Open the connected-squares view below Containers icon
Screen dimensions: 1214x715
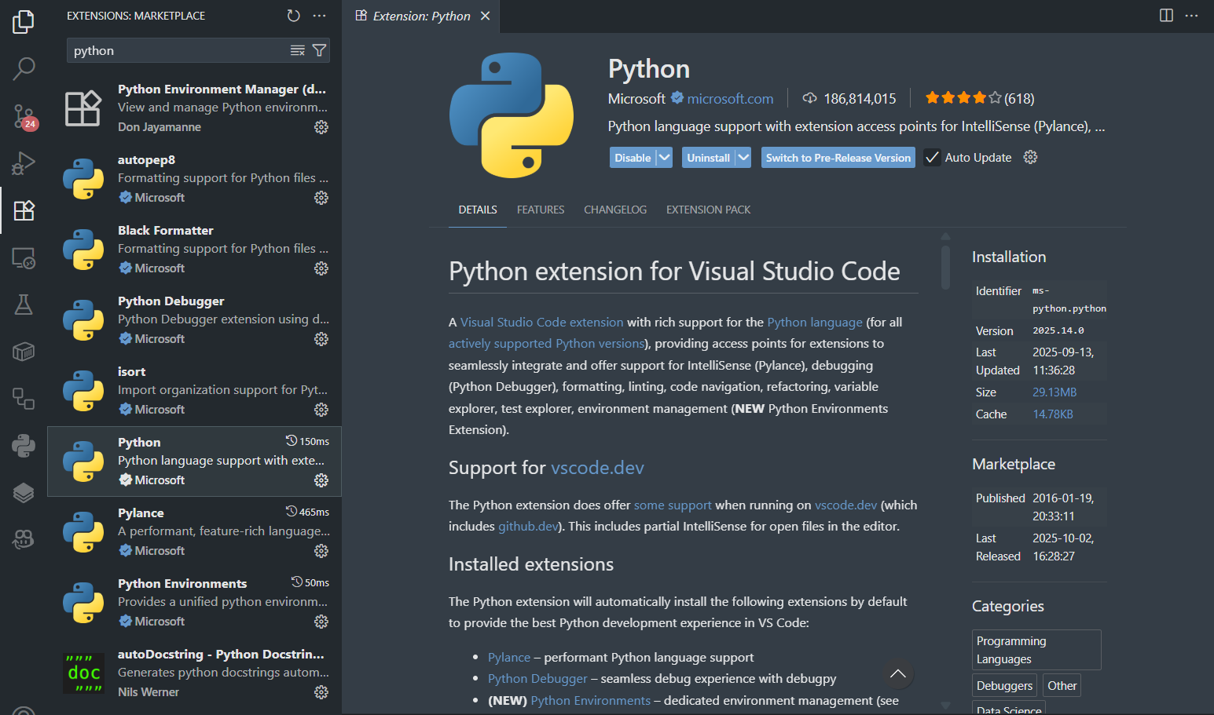pos(24,399)
